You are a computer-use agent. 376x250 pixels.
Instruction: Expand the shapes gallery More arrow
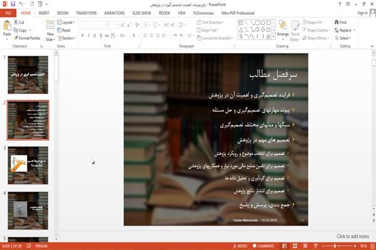click(x=273, y=37)
